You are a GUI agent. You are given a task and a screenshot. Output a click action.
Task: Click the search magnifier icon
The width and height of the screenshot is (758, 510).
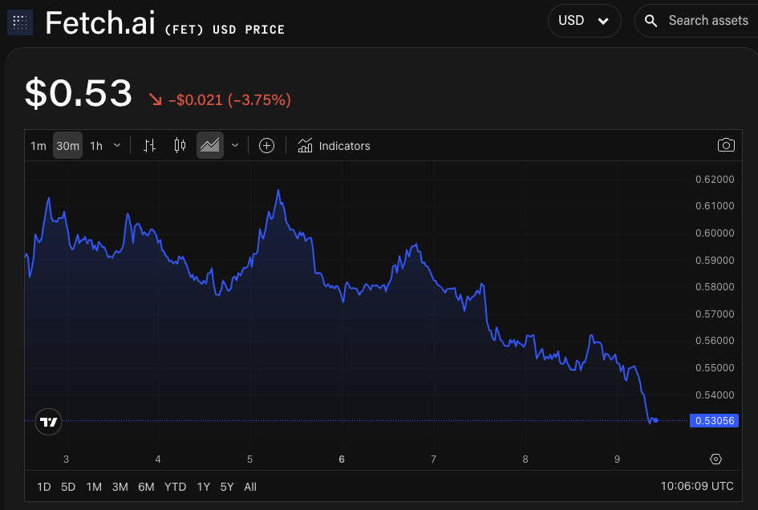coord(651,20)
